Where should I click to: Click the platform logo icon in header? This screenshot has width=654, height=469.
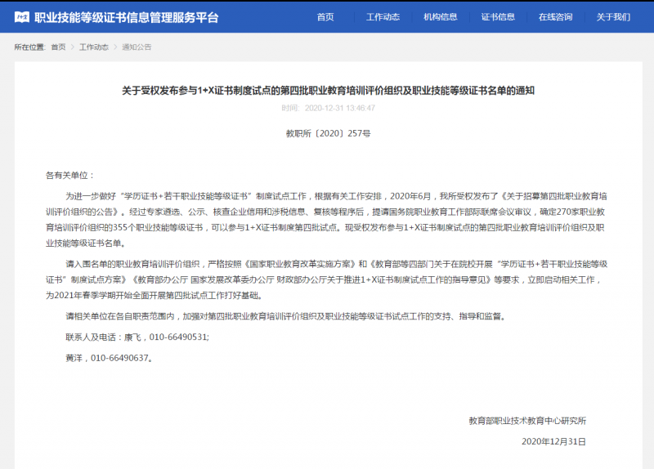tap(21, 16)
